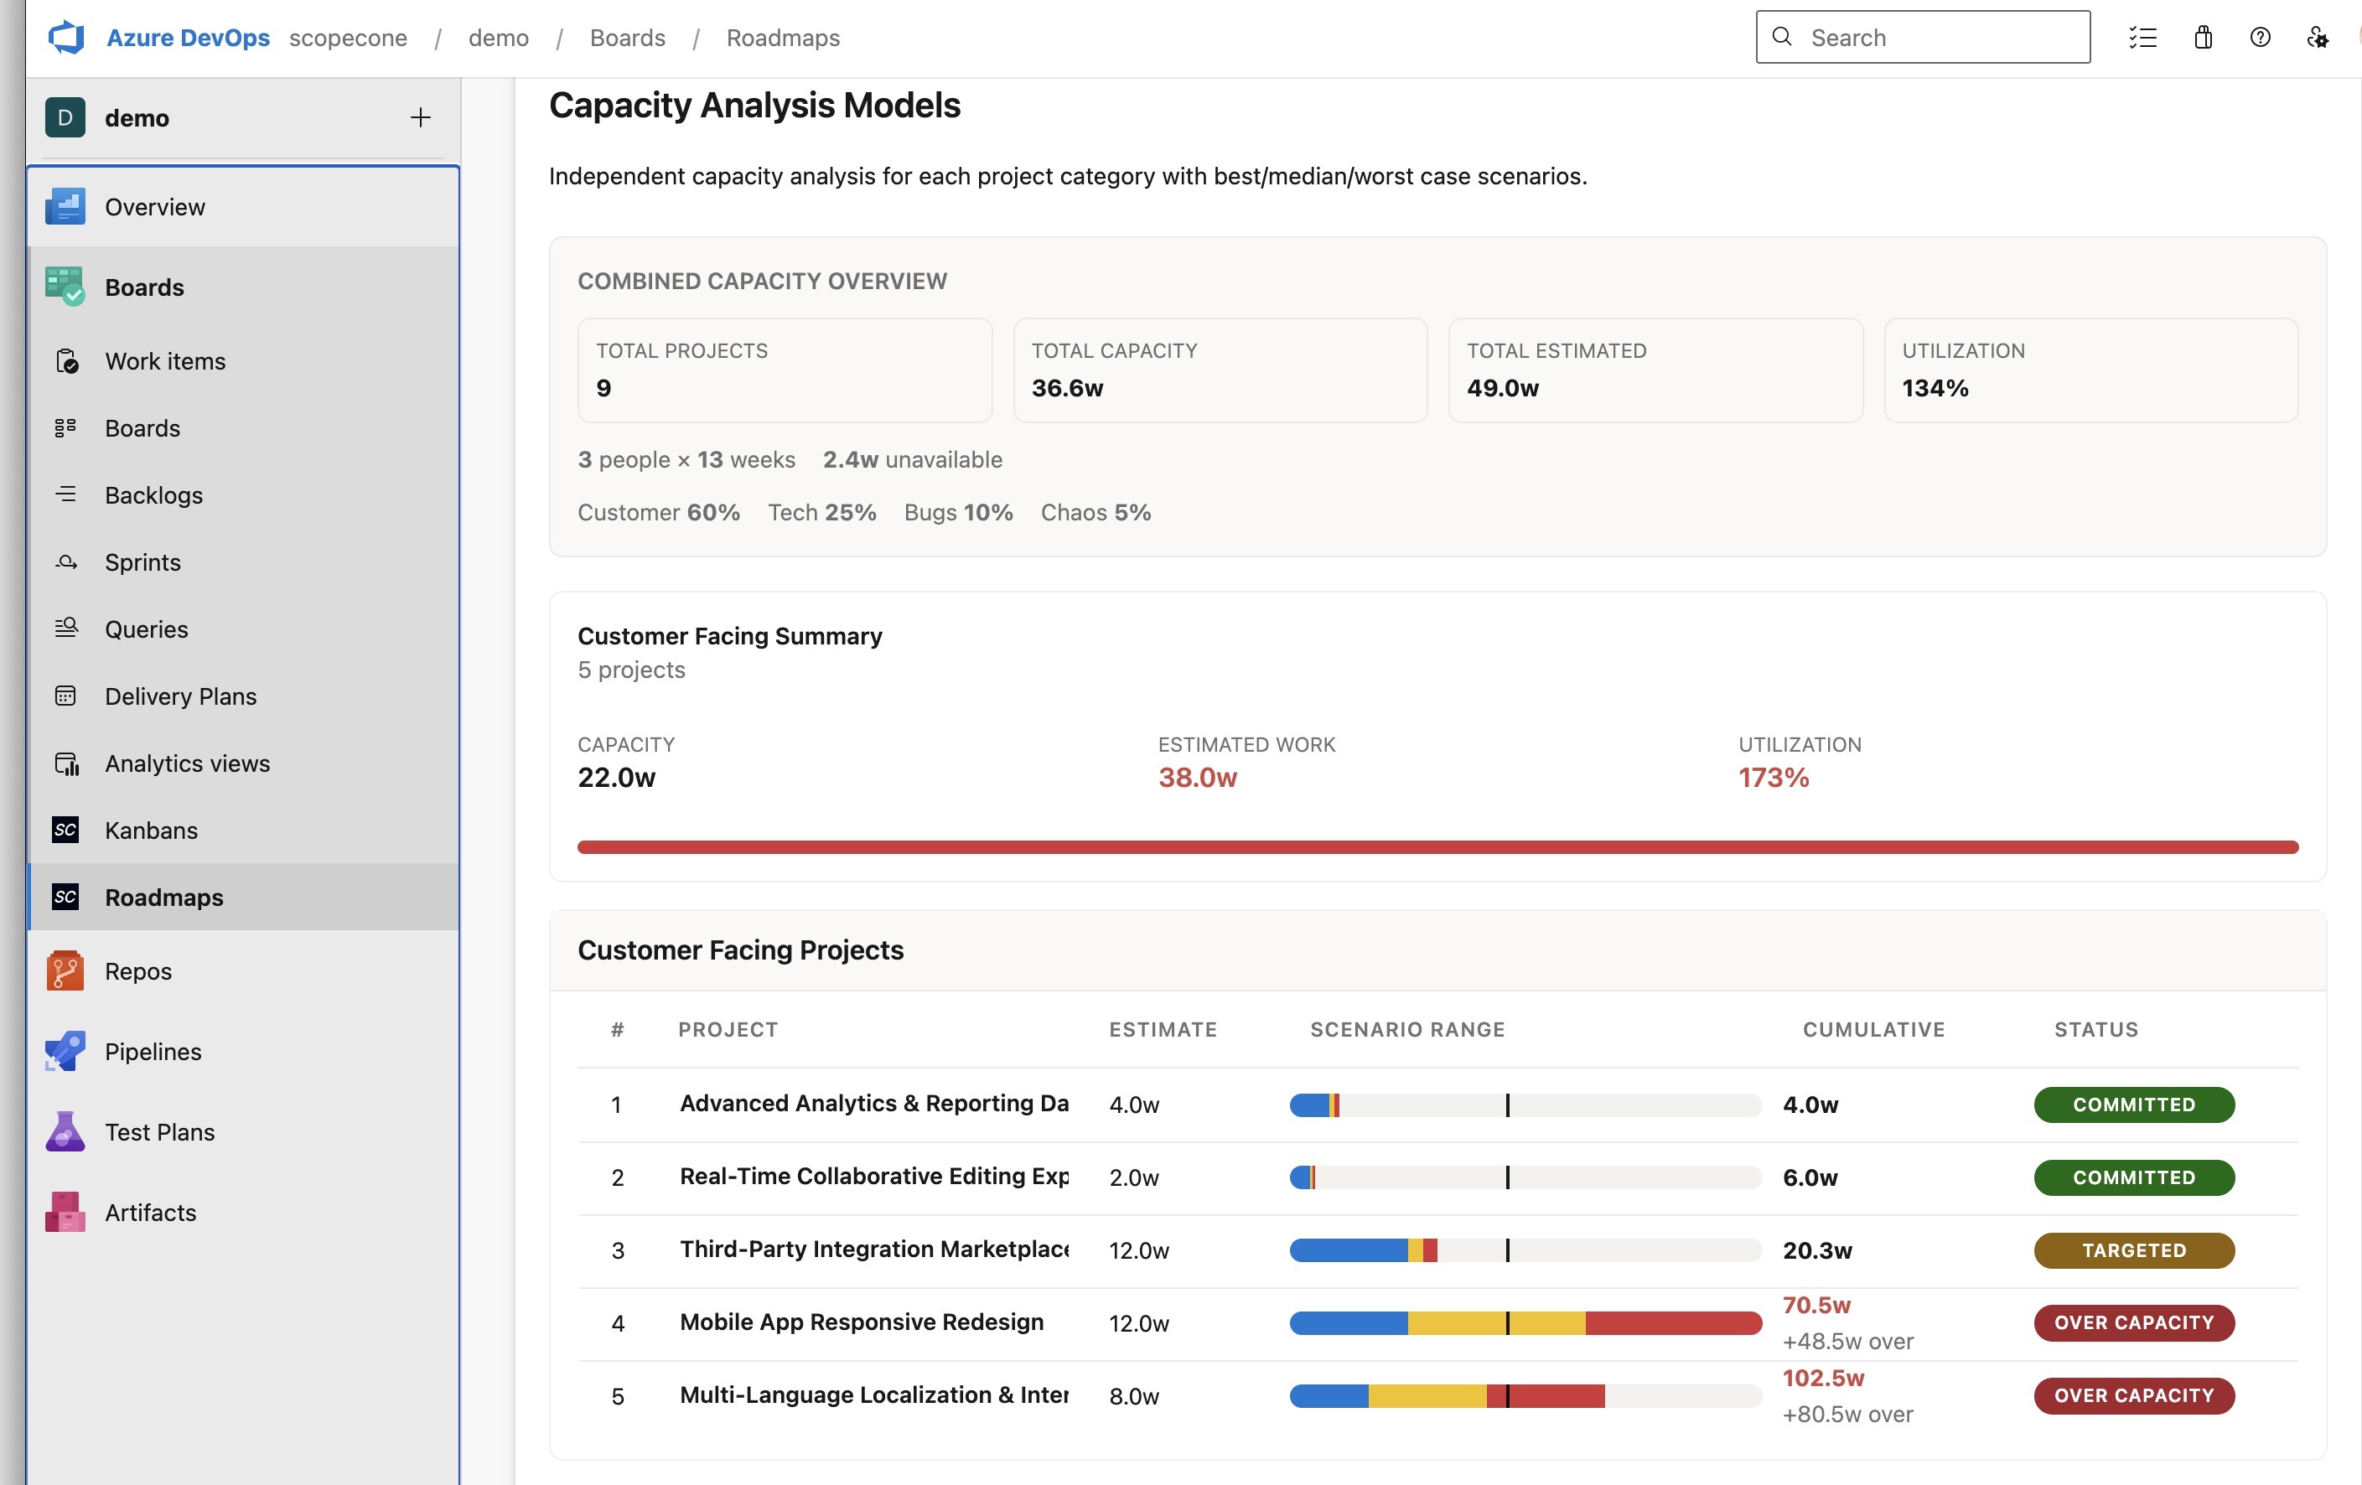Viewport: 2362px width, 1485px height.
Task: Open the work items checklist icon
Action: tap(2143, 36)
